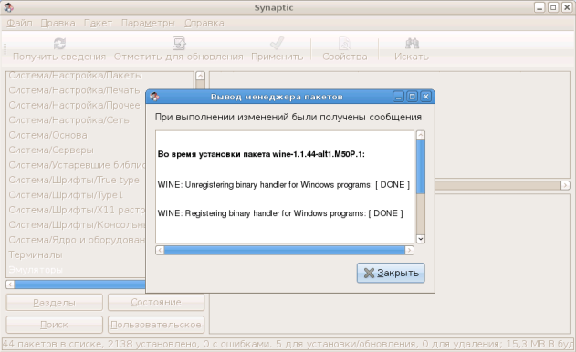Click the Поиск button
Image resolution: width=576 pixels, height=352 pixels.
(55, 325)
